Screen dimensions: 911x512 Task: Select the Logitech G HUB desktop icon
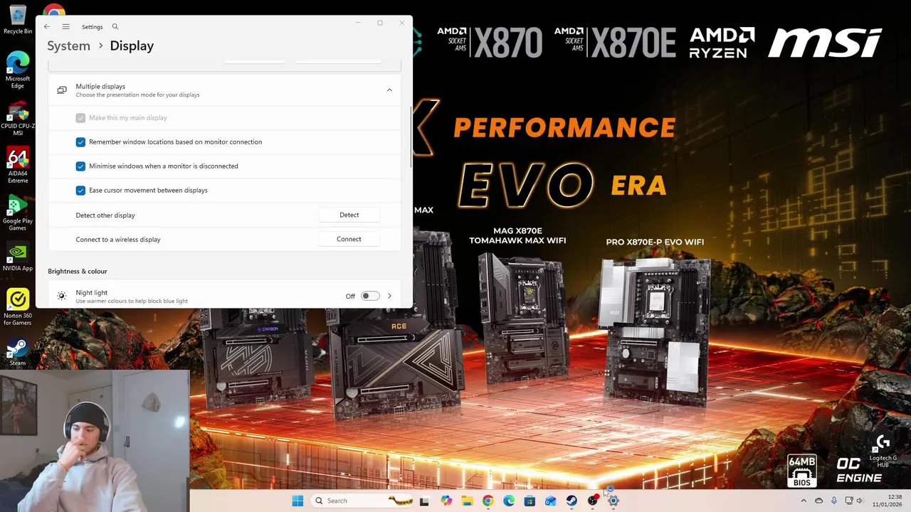(883, 449)
